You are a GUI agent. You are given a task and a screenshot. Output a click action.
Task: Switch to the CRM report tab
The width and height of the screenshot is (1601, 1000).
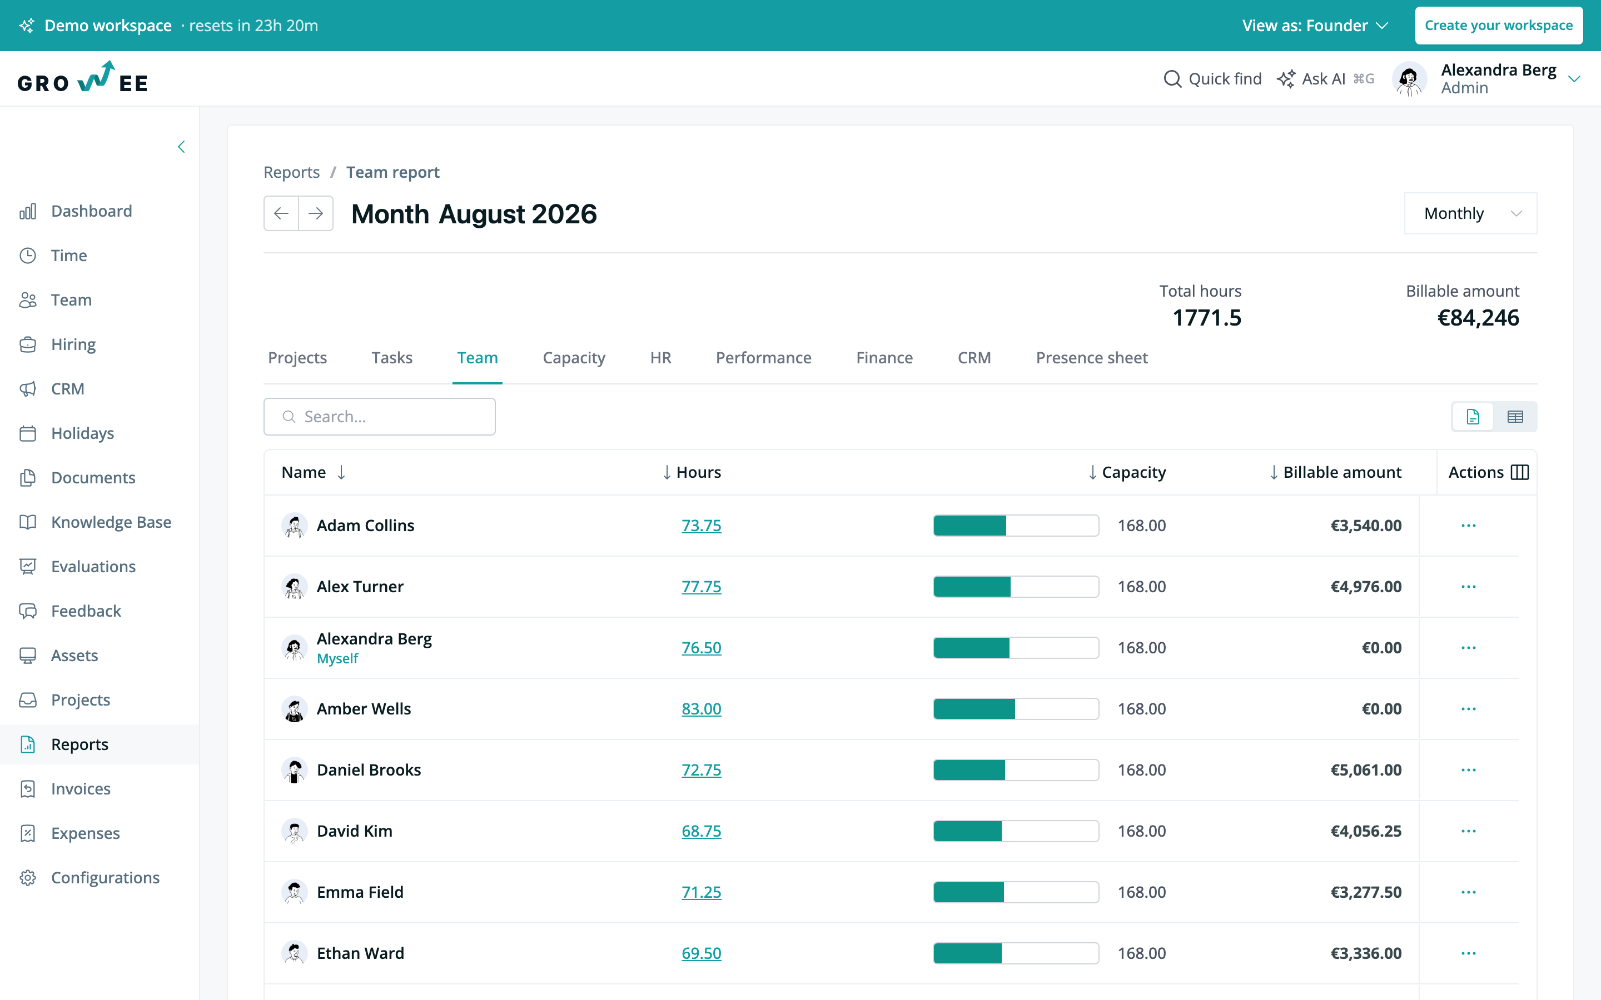[x=974, y=358]
